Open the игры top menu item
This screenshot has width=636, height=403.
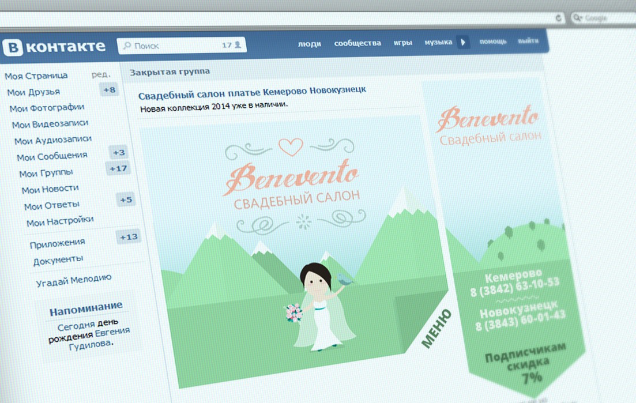403,42
